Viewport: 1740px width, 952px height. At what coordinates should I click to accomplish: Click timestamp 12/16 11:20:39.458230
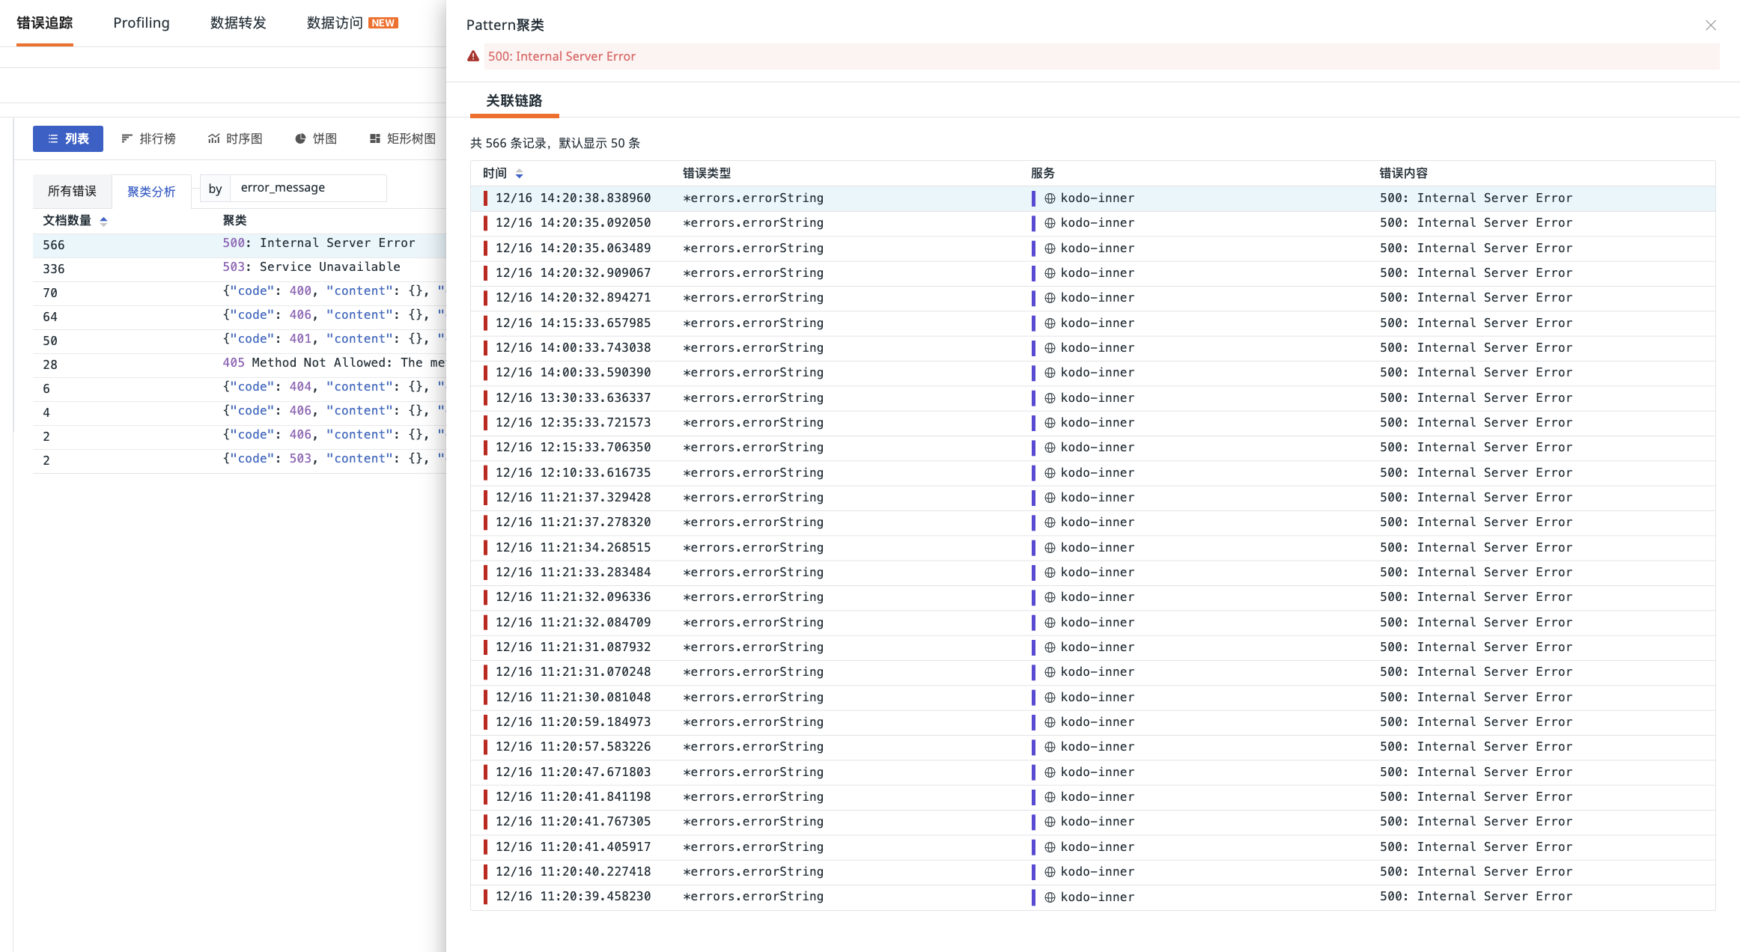574,897
